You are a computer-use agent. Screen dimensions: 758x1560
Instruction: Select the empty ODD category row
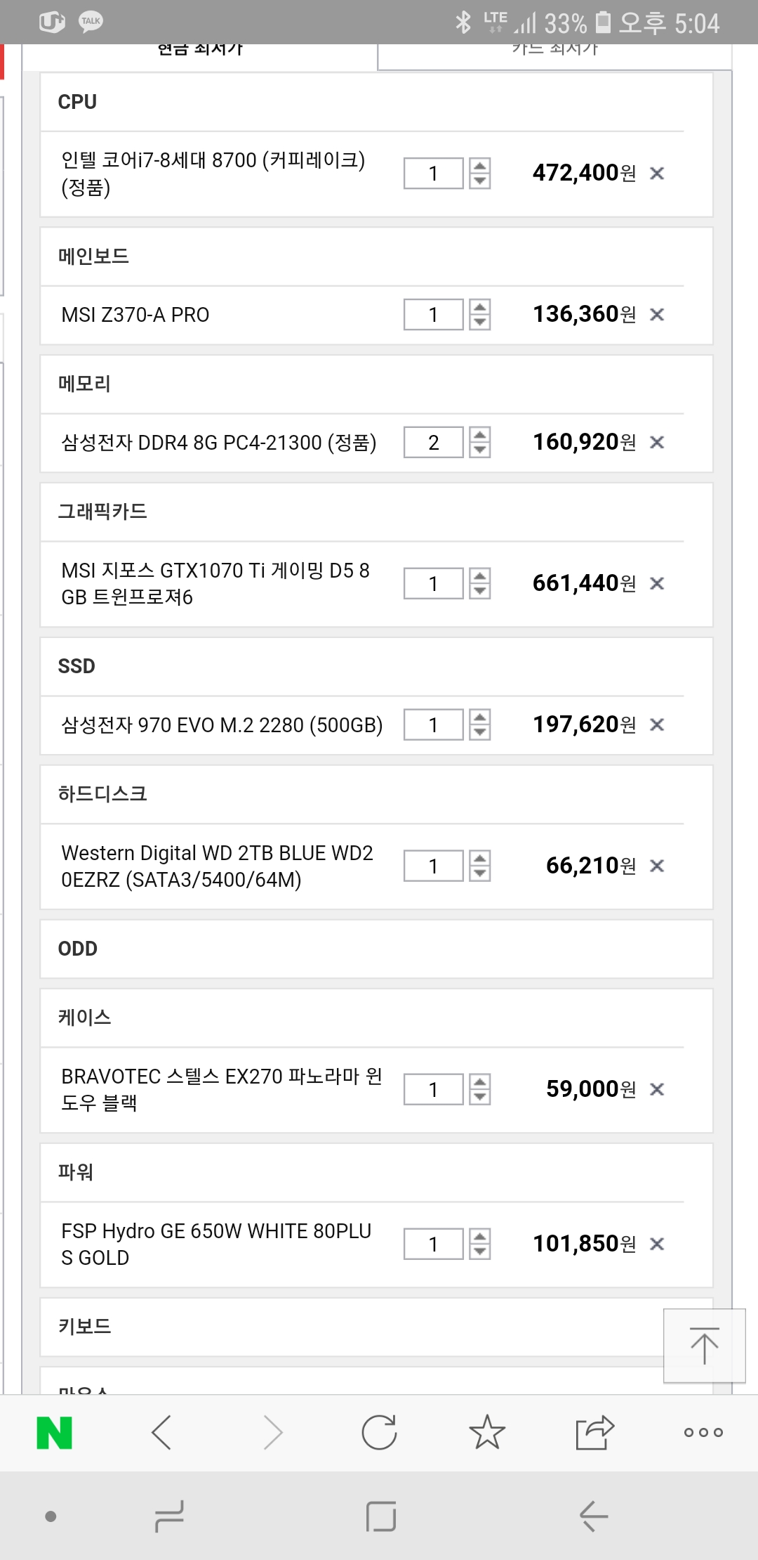(376, 949)
